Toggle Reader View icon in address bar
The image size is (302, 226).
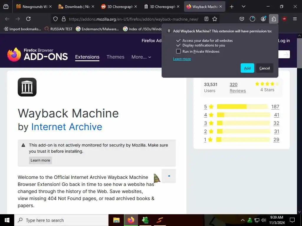tap(206, 19)
